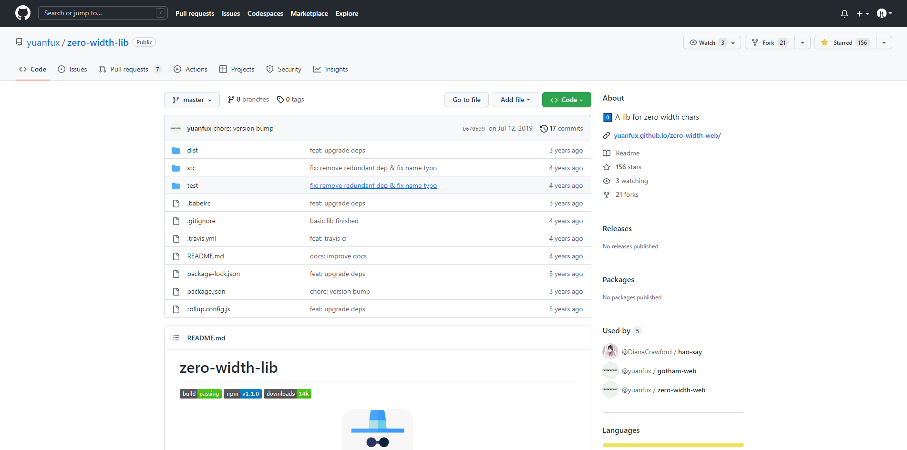Open the package.json file

(206, 291)
